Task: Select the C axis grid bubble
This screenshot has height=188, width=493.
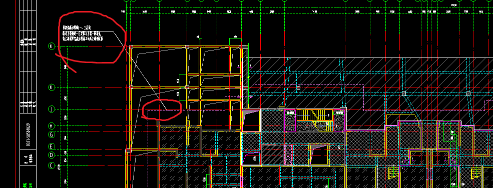Action: coord(52,165)
